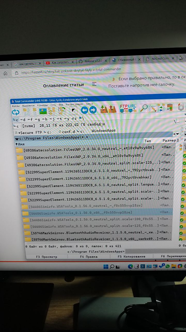Switch to the 'Как запустить' YouTube tab
The width and height of the screenshot is (186, 332).
point(60,63)
